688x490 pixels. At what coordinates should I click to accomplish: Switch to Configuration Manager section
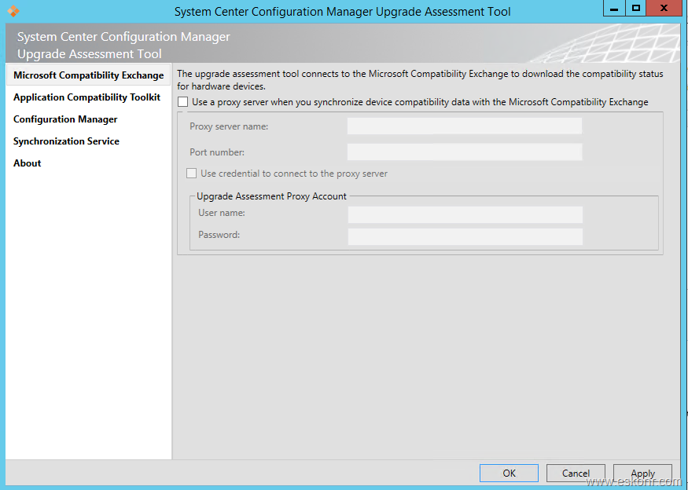[x=65, y=119]
